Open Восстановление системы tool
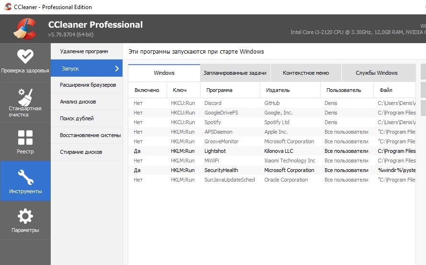The image size is (426, 265). point(87,135)
